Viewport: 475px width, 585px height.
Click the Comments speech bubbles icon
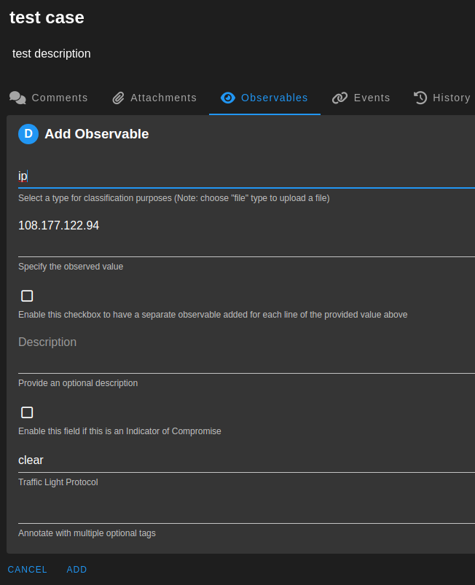(17, 98)
